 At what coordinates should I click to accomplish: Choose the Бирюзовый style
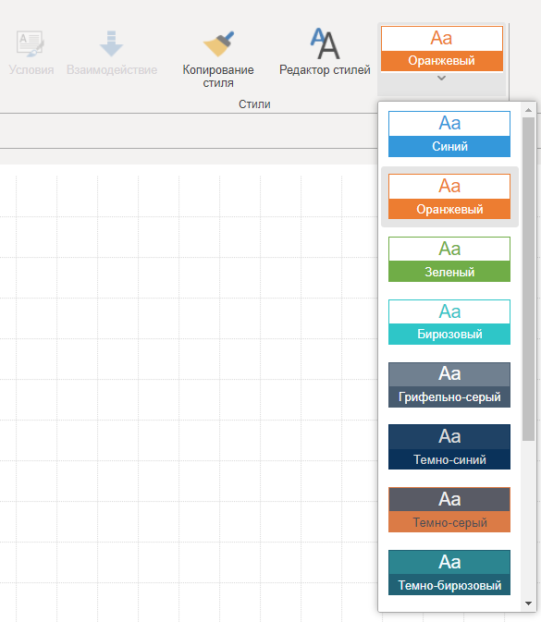(449, 322)
